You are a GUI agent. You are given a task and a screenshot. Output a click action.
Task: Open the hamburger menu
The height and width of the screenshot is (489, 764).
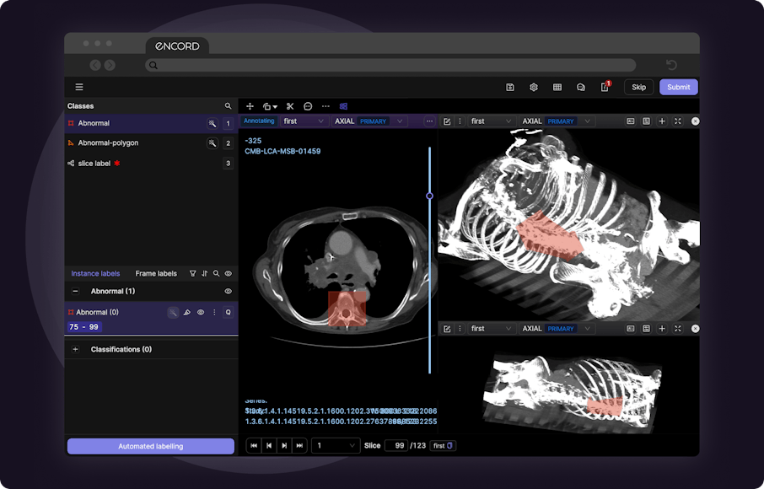pos(79,87)
